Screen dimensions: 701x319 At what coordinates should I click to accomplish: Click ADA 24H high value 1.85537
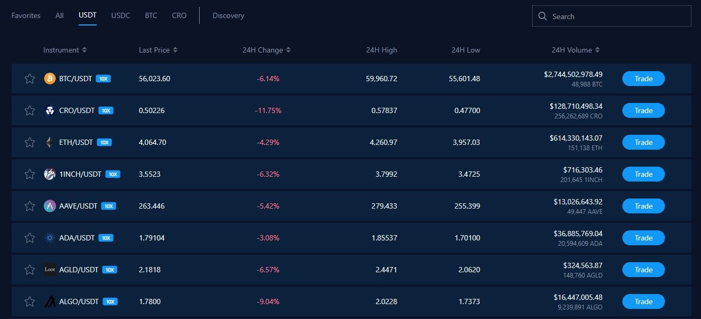point(384,238)
